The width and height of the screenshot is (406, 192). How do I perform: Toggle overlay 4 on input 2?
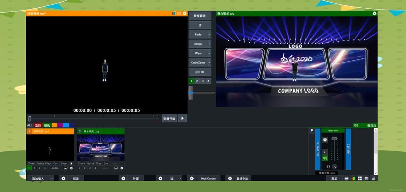tap(95, 168)
